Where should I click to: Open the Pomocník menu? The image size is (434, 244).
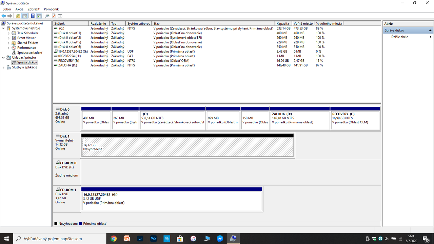coord(51,9)
